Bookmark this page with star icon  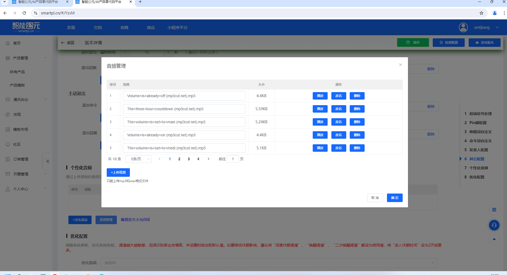pyautogui.click(x=481, y=13)
